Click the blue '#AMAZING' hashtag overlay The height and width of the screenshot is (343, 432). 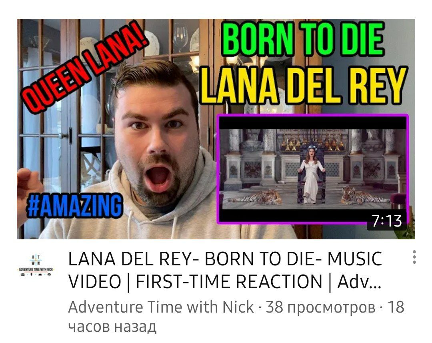[74, 205]
